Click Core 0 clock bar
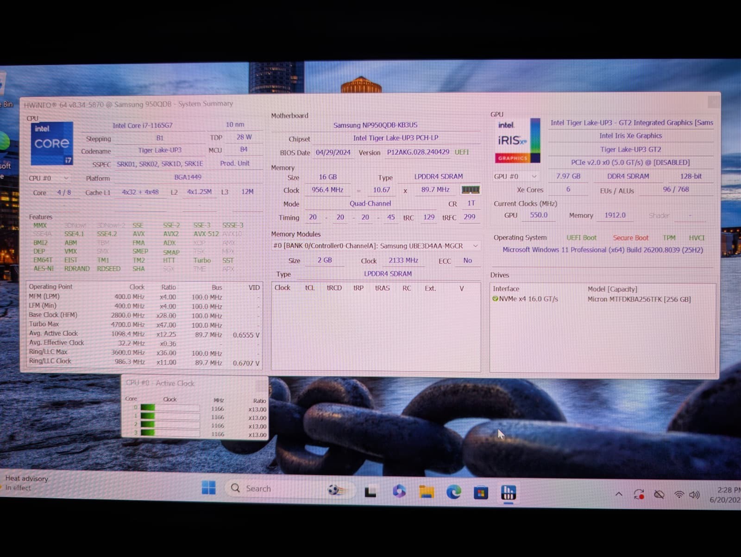Viewport: 741px width, 557px height. [x=170, y=408]
